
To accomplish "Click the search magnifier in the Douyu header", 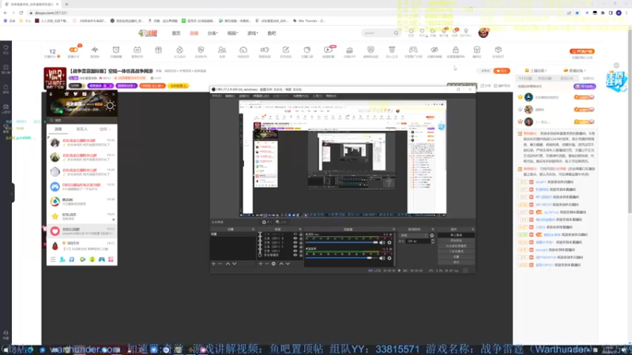I will [x=396, y=33].
